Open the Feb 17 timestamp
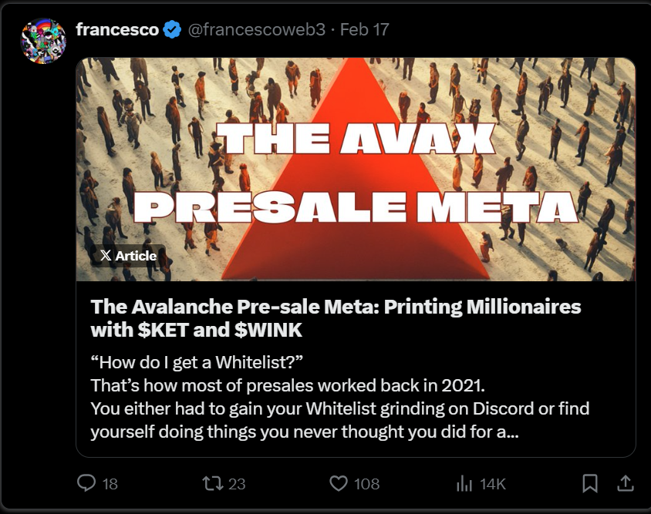651x514 pixels. (365, 29)
